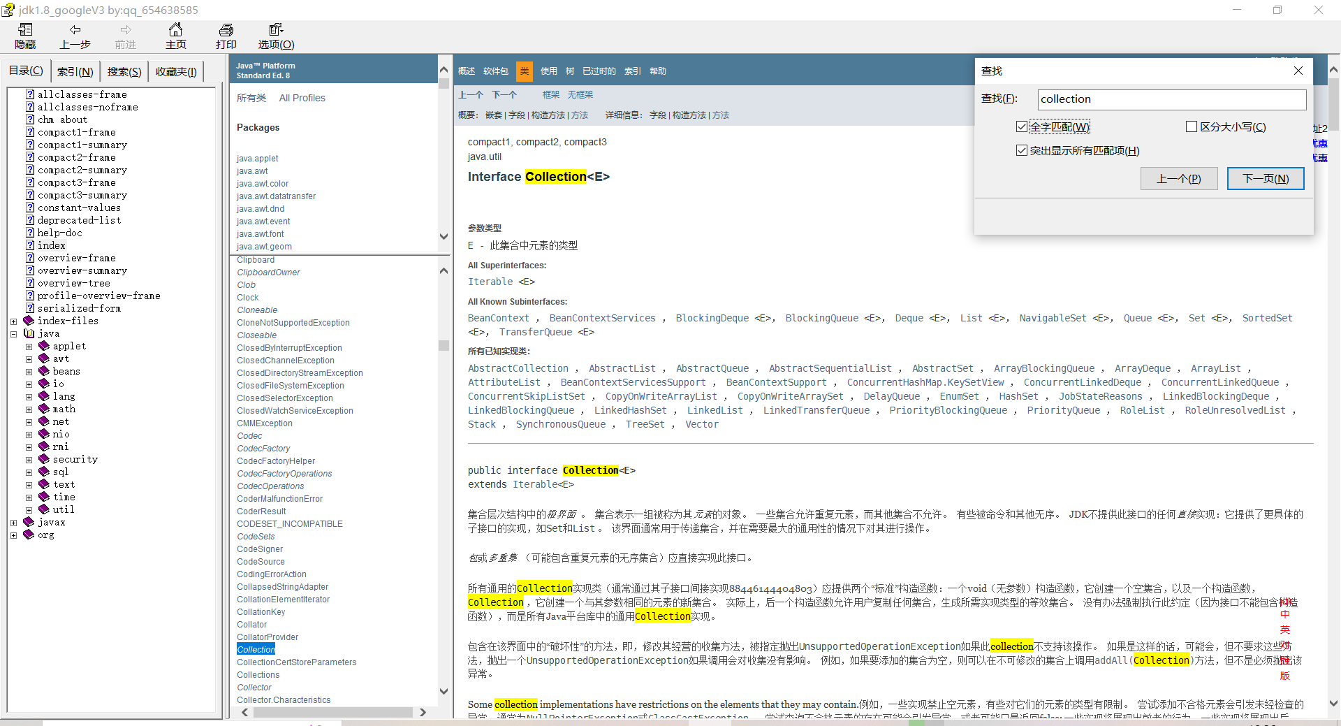Select the 无框架 no-frames link

coord(580,95)
